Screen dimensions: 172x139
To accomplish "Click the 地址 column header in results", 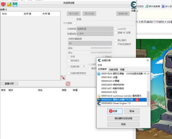I will [11, 14].
